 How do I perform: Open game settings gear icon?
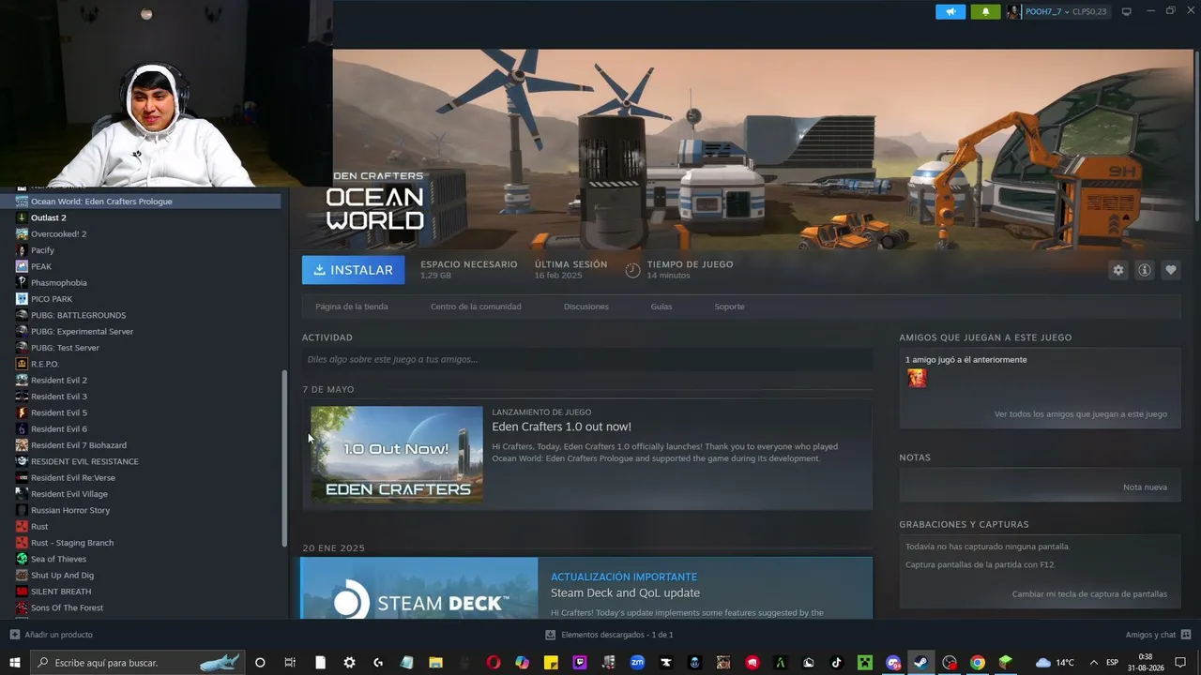[1118, 270]
